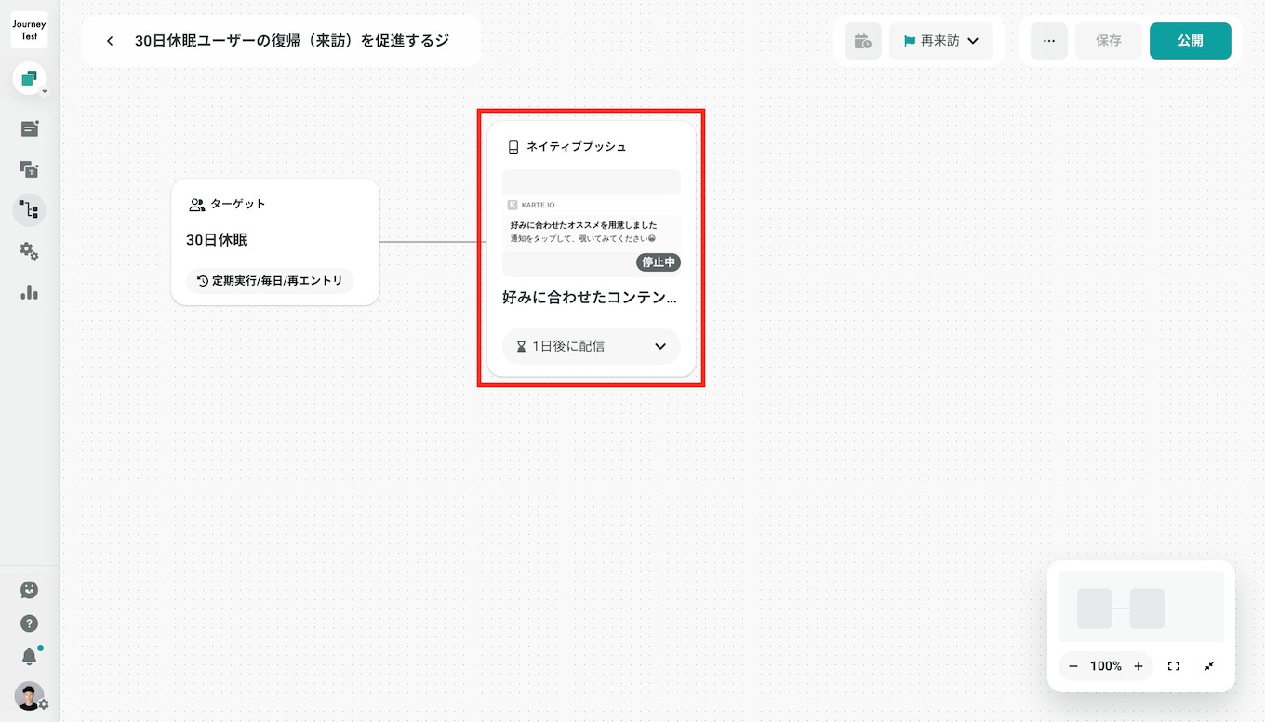1265x722 pixels.
Task: Click the push notification preview thumbnail
Action: [592, 222]
